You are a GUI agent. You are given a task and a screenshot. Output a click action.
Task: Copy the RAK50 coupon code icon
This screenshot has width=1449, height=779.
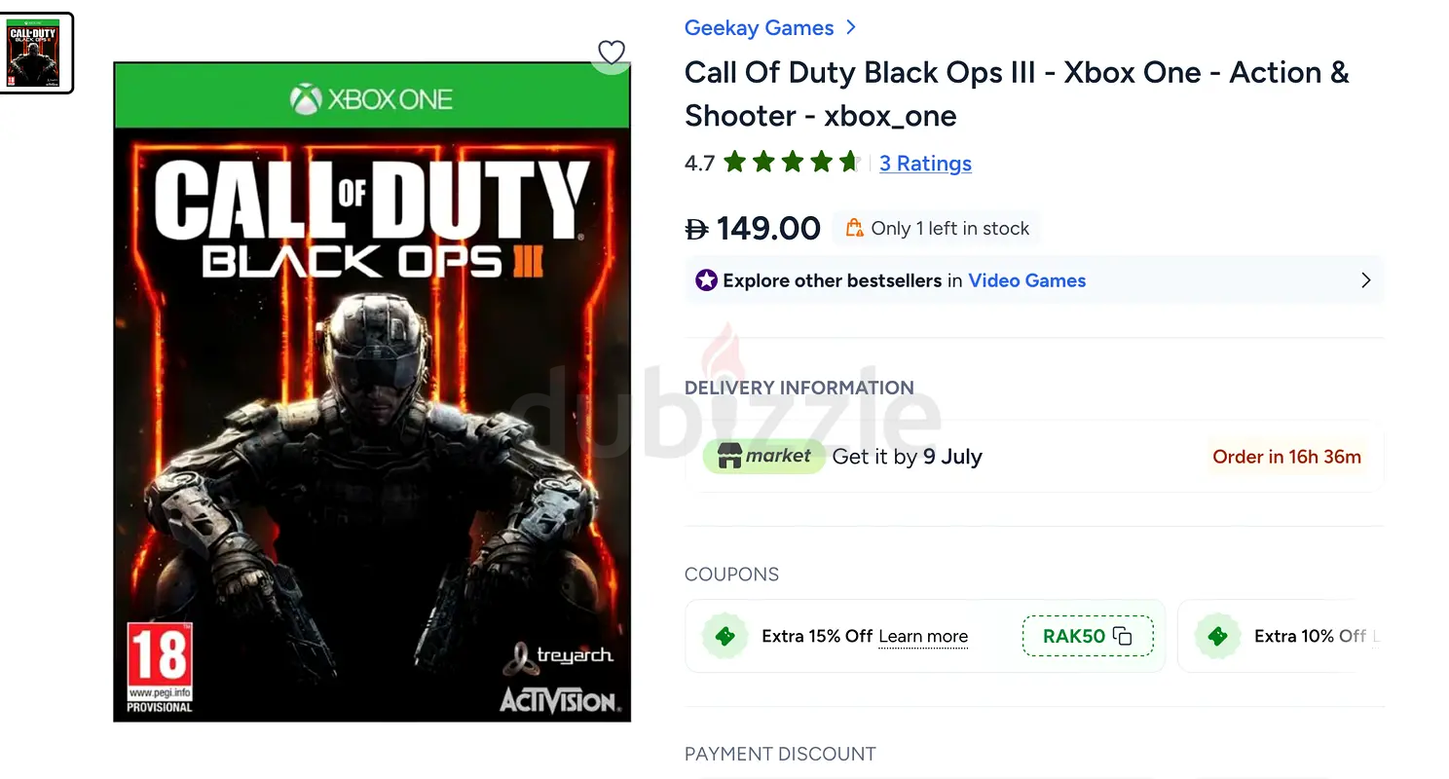[1123, 636]
